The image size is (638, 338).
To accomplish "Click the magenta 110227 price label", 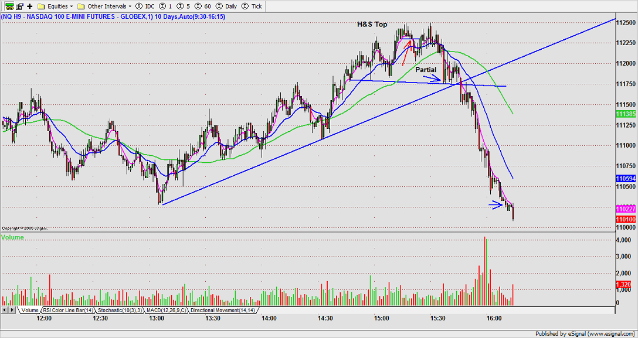I will (626, 209).
